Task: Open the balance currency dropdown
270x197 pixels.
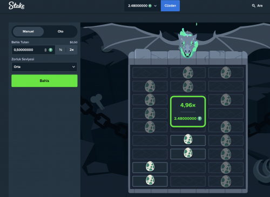Action: (x=155, y=6)
